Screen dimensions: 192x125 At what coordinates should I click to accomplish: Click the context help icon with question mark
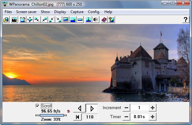point(111,20)
